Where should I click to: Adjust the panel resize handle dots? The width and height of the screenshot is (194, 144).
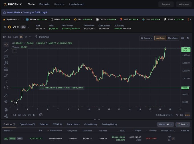click(x=97, y=119)
